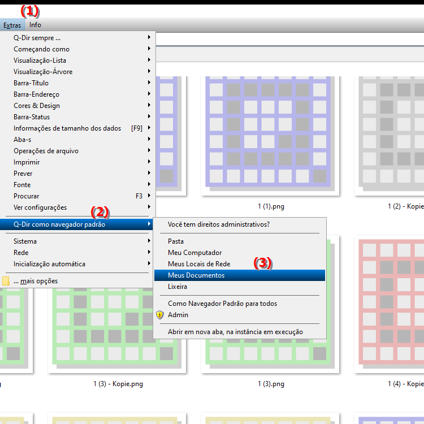424x424 pixels.
Task: Click the '... mais opções' folder icon
Action: tap(6, 281)
